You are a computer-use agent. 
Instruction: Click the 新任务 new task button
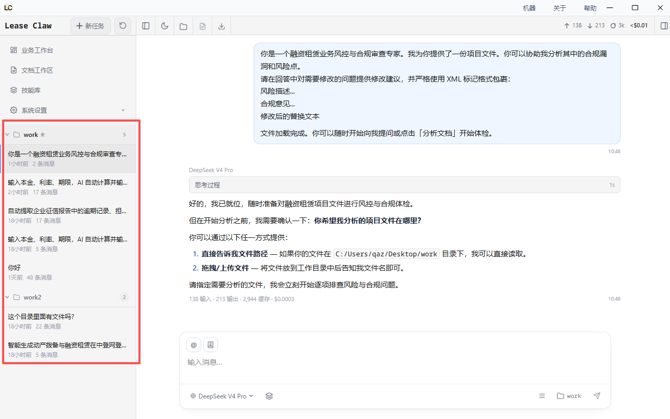coord(91,26)
